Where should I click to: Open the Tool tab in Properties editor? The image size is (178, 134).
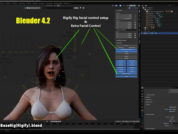click(142, 91)
